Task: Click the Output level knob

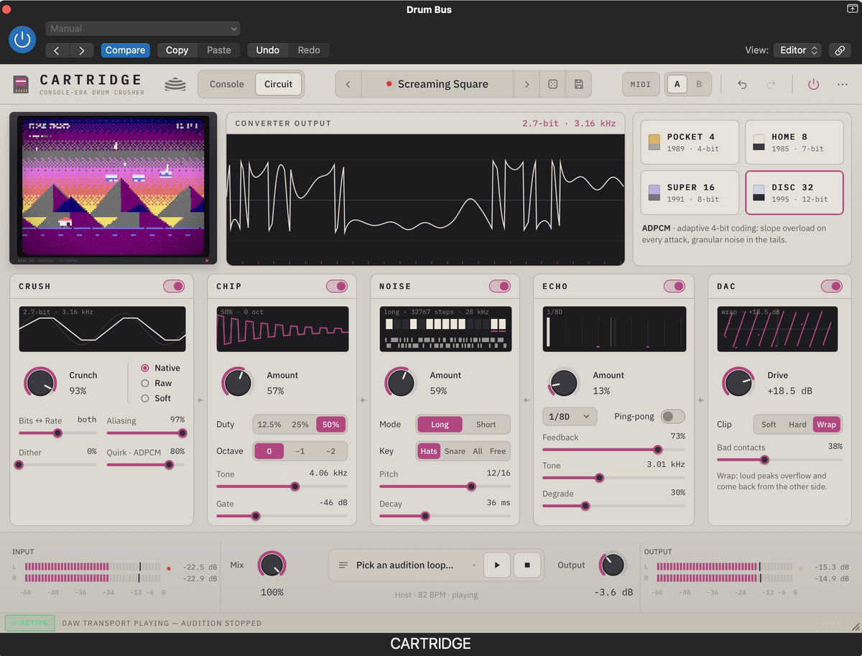Action: tap(612, 565)
